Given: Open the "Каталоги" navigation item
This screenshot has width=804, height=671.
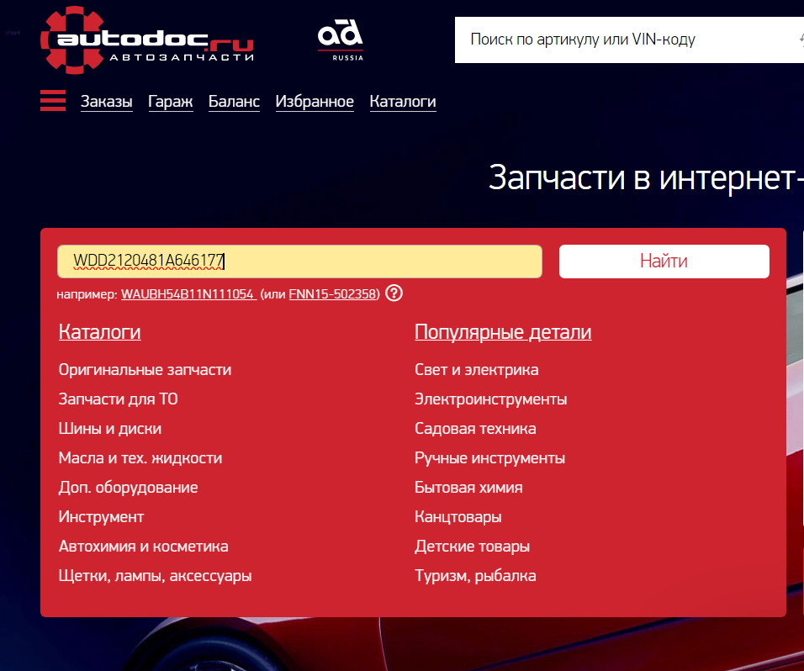Looking at the screenshot, I should [402, 101].
